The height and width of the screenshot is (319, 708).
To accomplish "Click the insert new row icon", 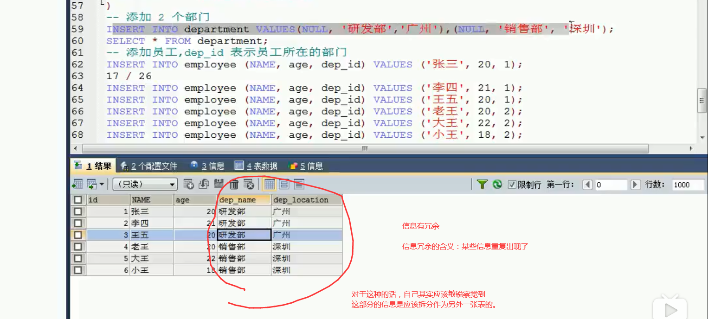I will [188, 185].
